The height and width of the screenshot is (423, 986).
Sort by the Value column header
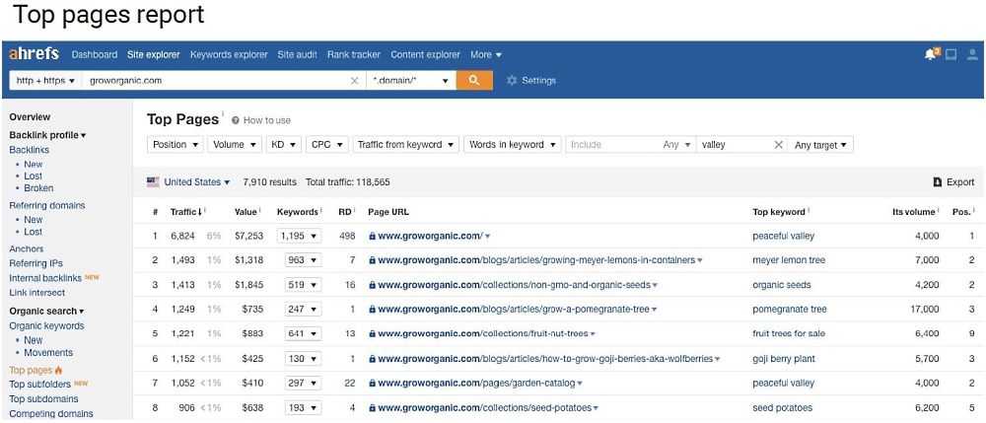[246, 212]
